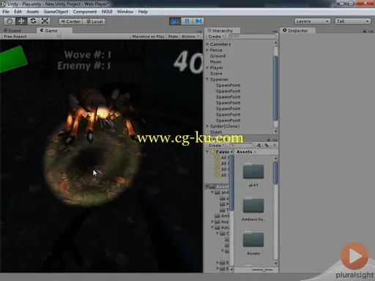The width and height of the screenshot is (375, 281).
Task: Select Moon in Hierarchy
Action: (x=215, y=61)
